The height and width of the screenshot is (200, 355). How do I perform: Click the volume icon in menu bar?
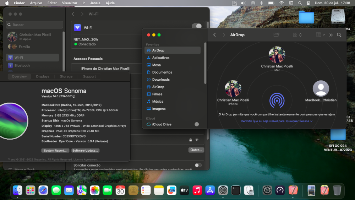pos(244,3)
